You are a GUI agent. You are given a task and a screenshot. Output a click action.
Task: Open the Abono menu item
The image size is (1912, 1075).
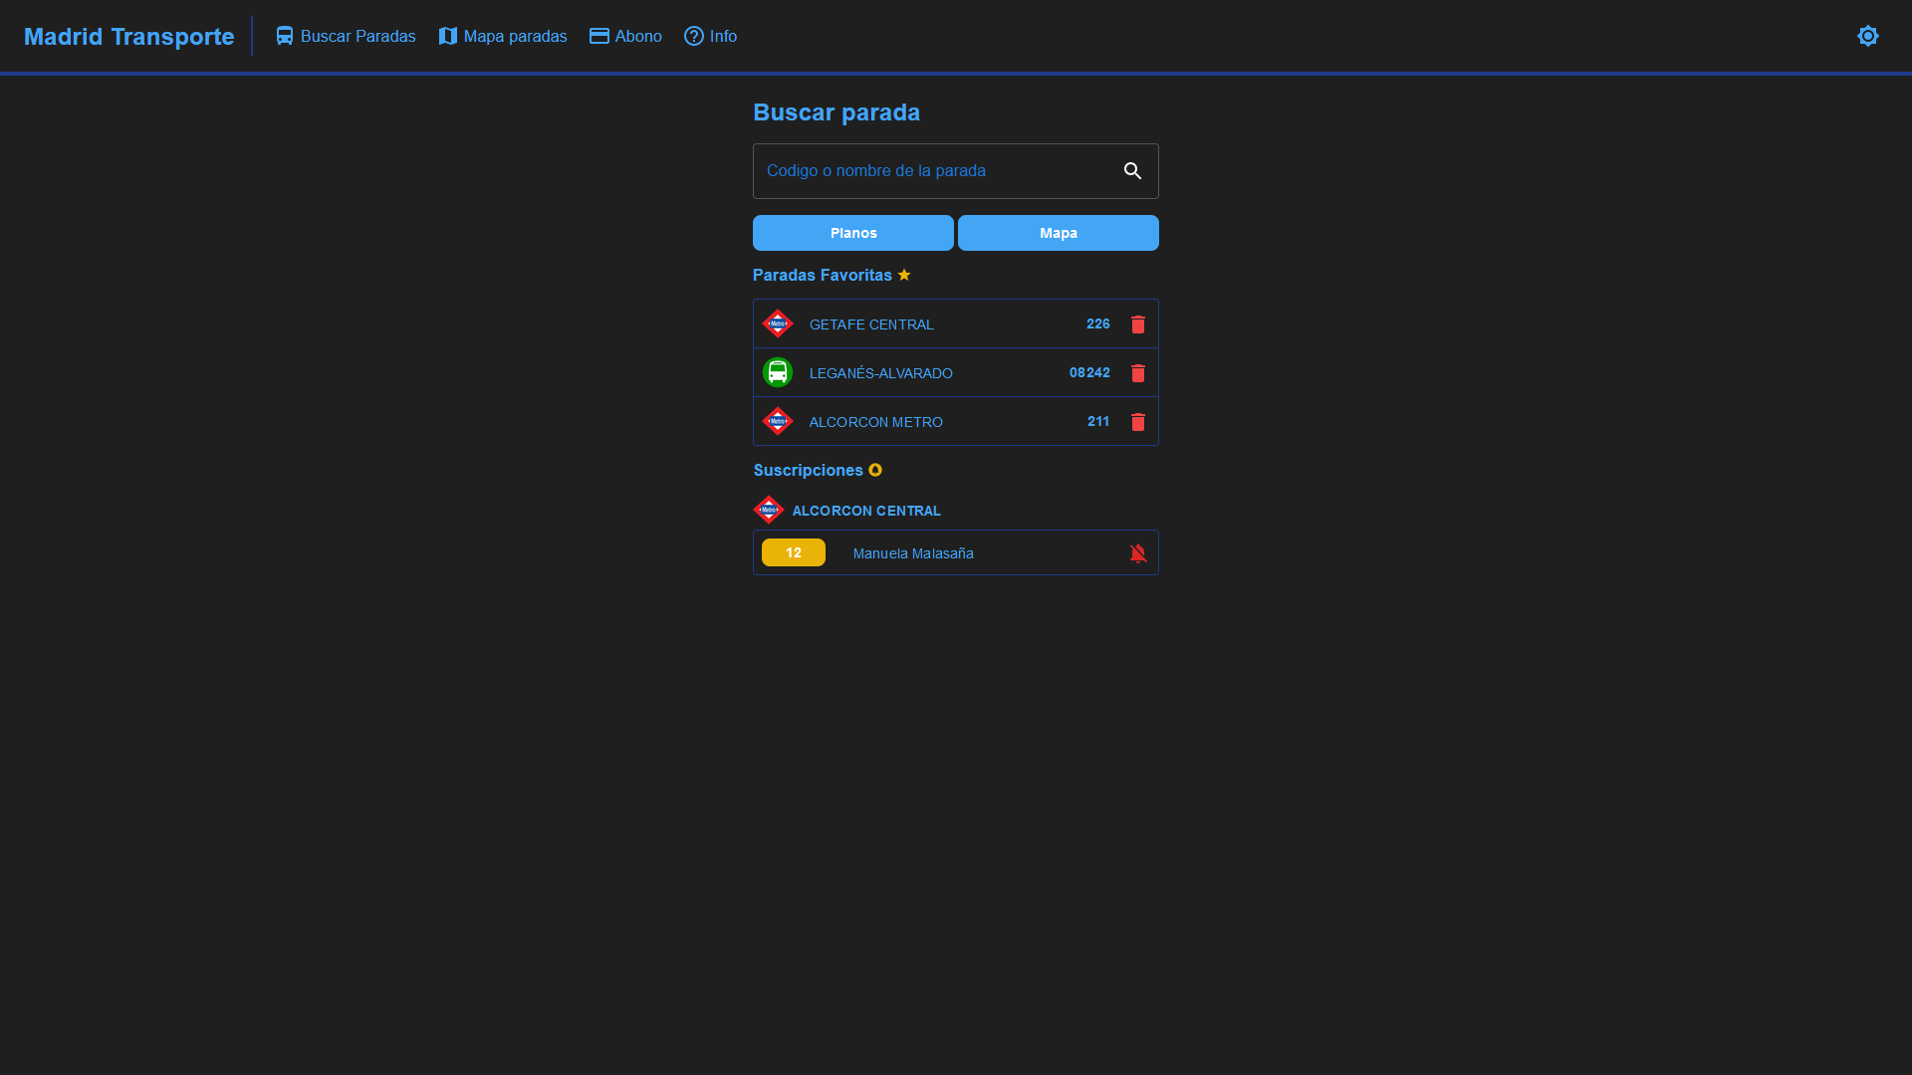coord(625,36)
